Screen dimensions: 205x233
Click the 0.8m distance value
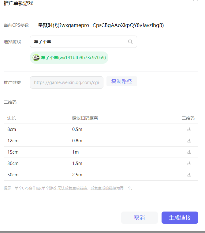(x=77, y=141)
